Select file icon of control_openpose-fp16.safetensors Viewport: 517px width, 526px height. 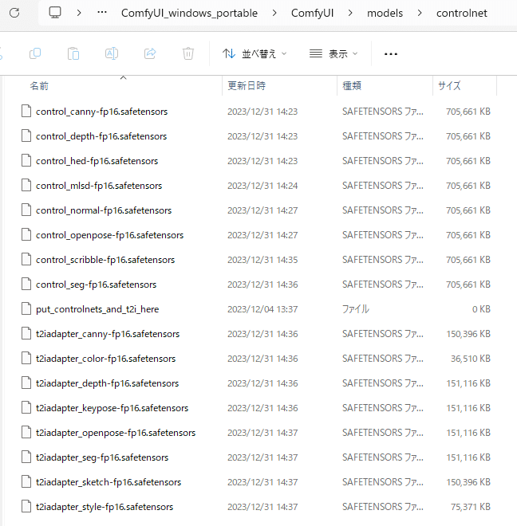tap(26, 235)
